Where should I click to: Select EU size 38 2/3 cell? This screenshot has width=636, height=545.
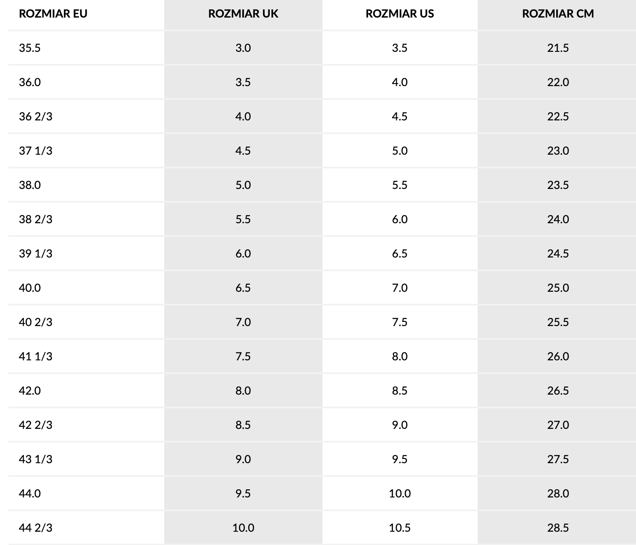click(x=36, y=219)
